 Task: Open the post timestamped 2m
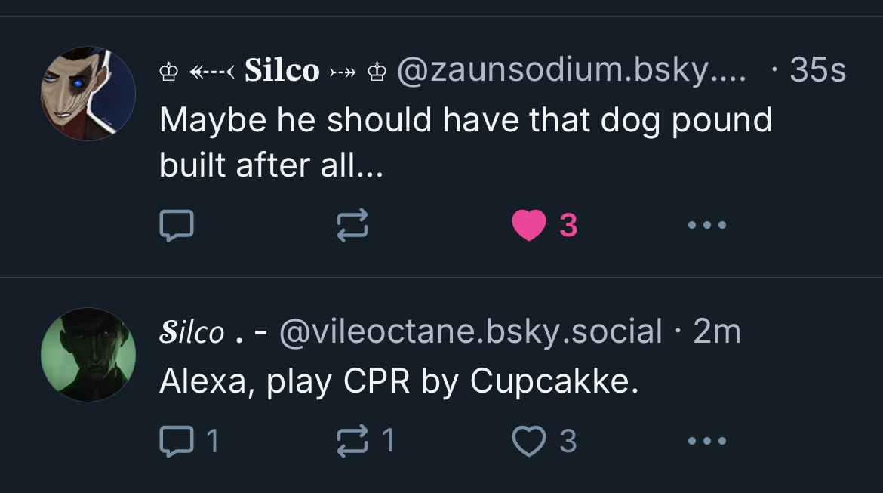pyautogui.click(x=716, y=332)
